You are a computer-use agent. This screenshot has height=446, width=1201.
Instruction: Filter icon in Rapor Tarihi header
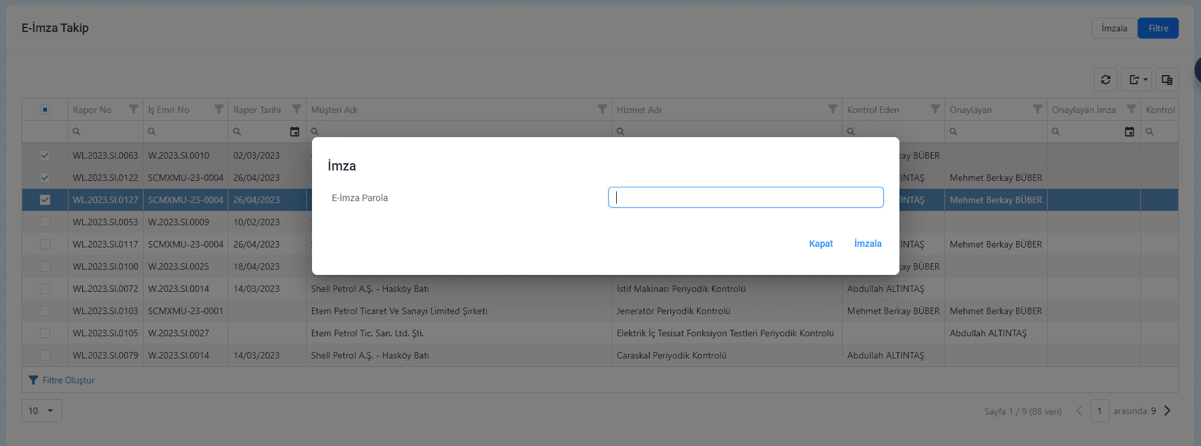[x=297, y=109]
